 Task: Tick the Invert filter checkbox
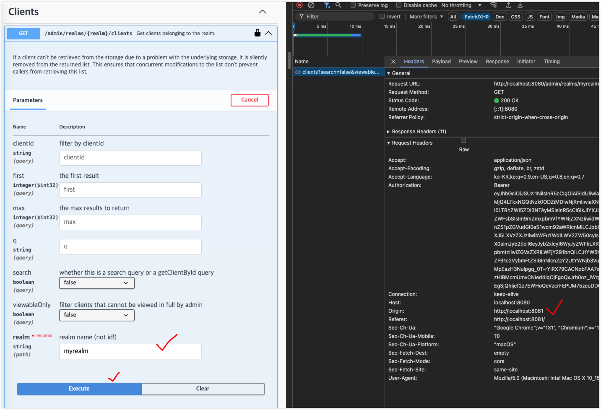pyautogui.click(x=382, y=17)
